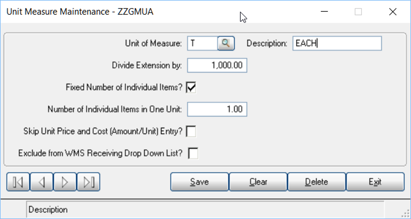Viewport: 411px width, 219px height.
Task: Delete the current unit of measure
Action: pyautogui.click(x=317, y=182)
